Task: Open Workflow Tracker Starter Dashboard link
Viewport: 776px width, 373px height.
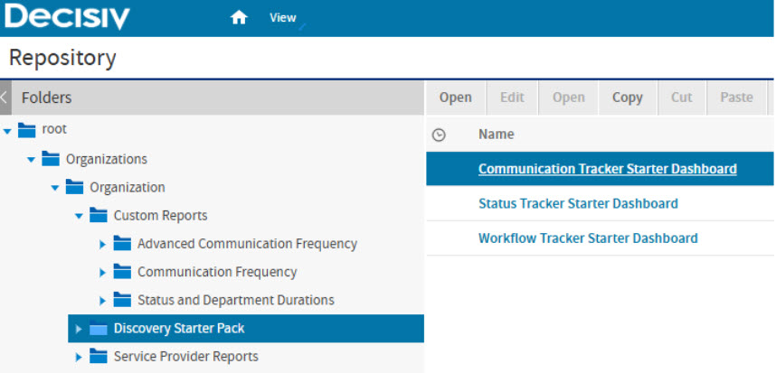Action: [588, 238]
